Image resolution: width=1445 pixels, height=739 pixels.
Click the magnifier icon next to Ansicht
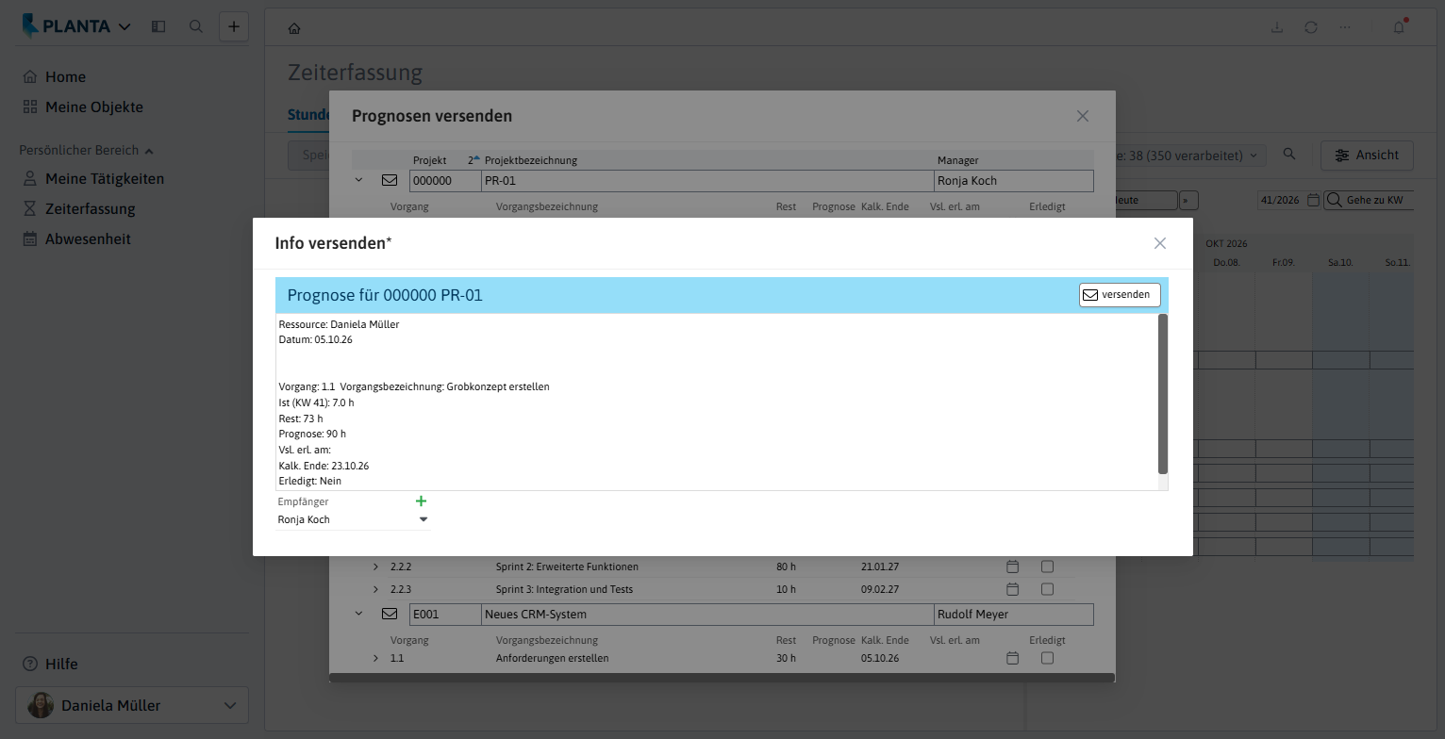click(1289, 155)
